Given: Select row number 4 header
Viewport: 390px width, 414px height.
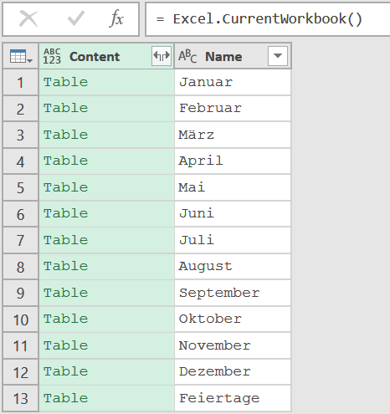Looking at the screenshot, I should [21, 161].
